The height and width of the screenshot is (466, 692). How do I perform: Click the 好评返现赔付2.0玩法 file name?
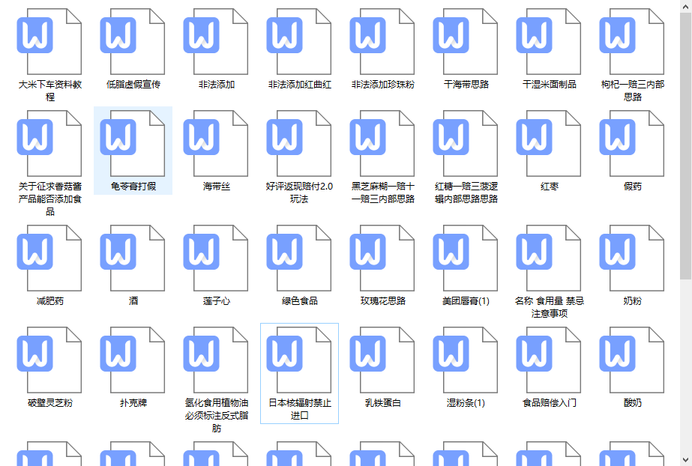coord(299,193)
